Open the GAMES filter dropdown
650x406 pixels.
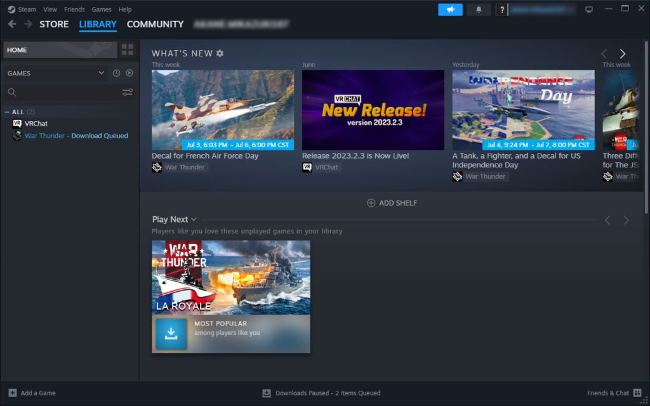(x=56, y=73)
